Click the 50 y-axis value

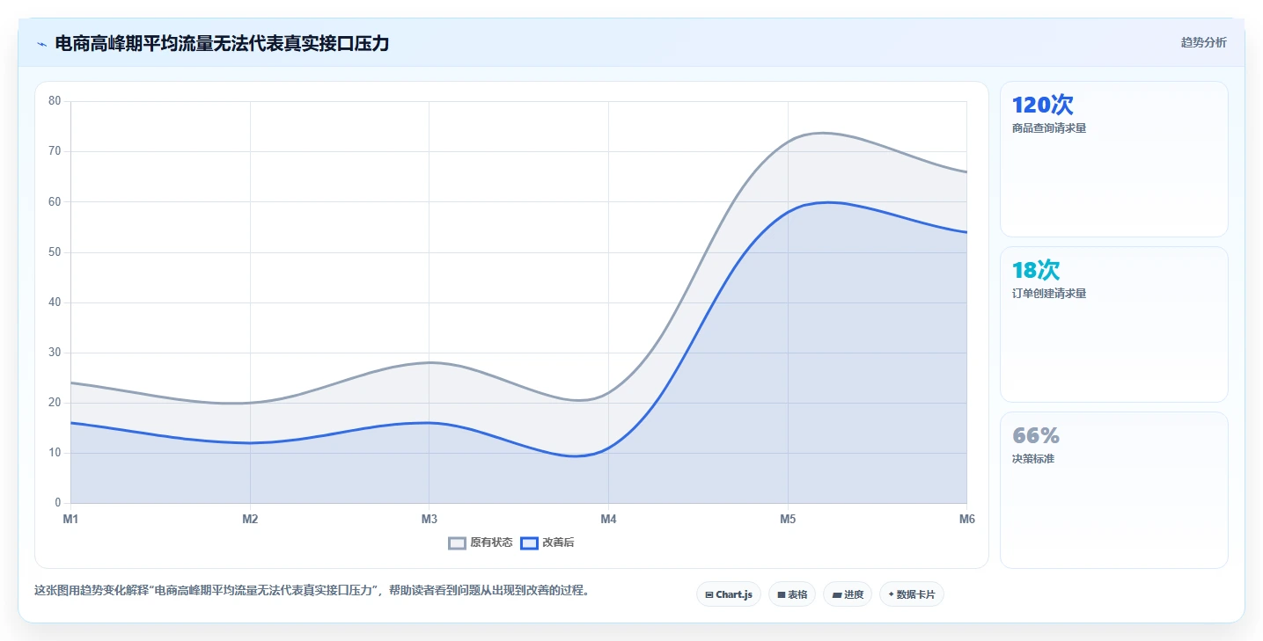pos(55,252)
